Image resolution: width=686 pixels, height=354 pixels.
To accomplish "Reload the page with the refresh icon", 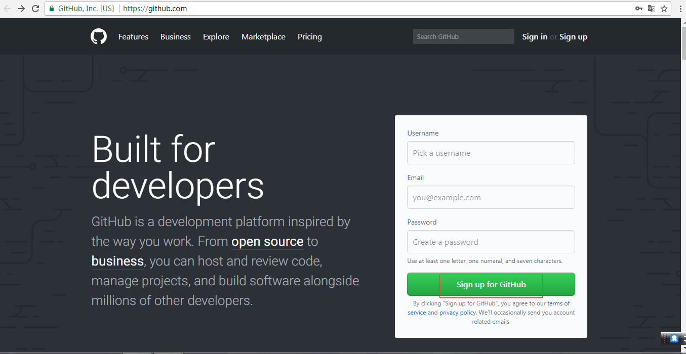I will 35,9.
